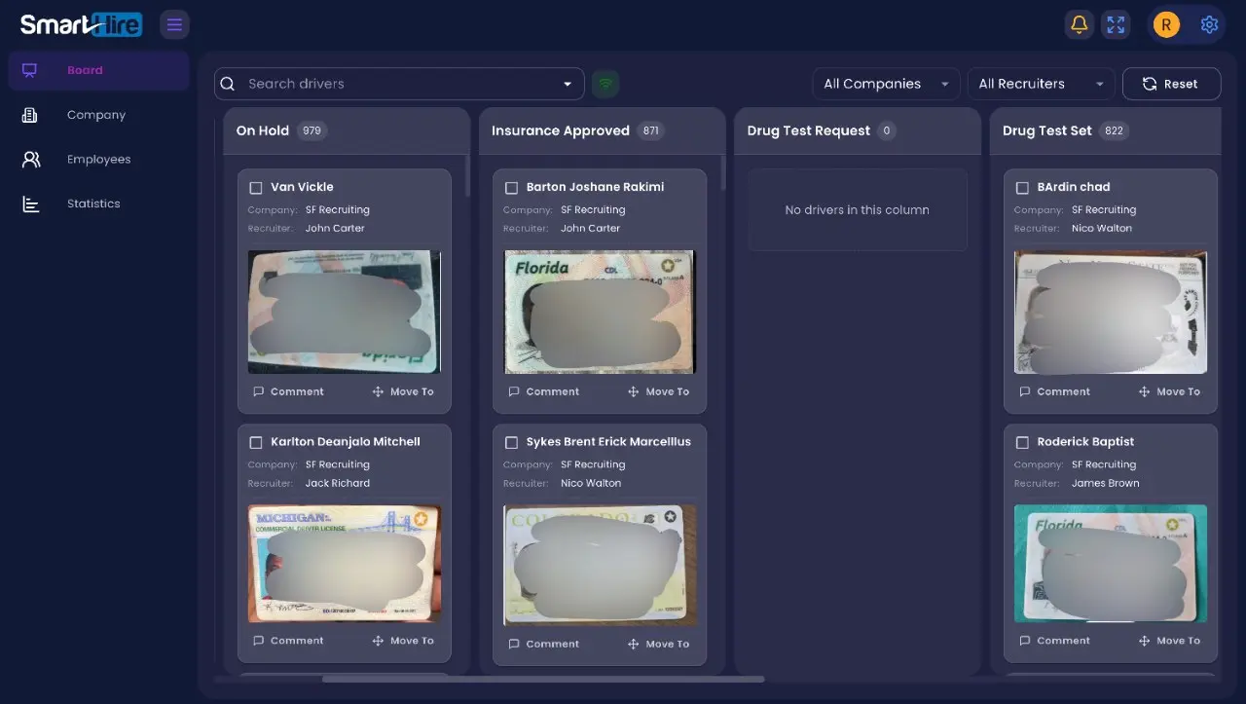Tick the Roderick Baptist checkbox
Image resolution: width=1246 pixels, height=704 pixels.
(x=1022, y=442)
